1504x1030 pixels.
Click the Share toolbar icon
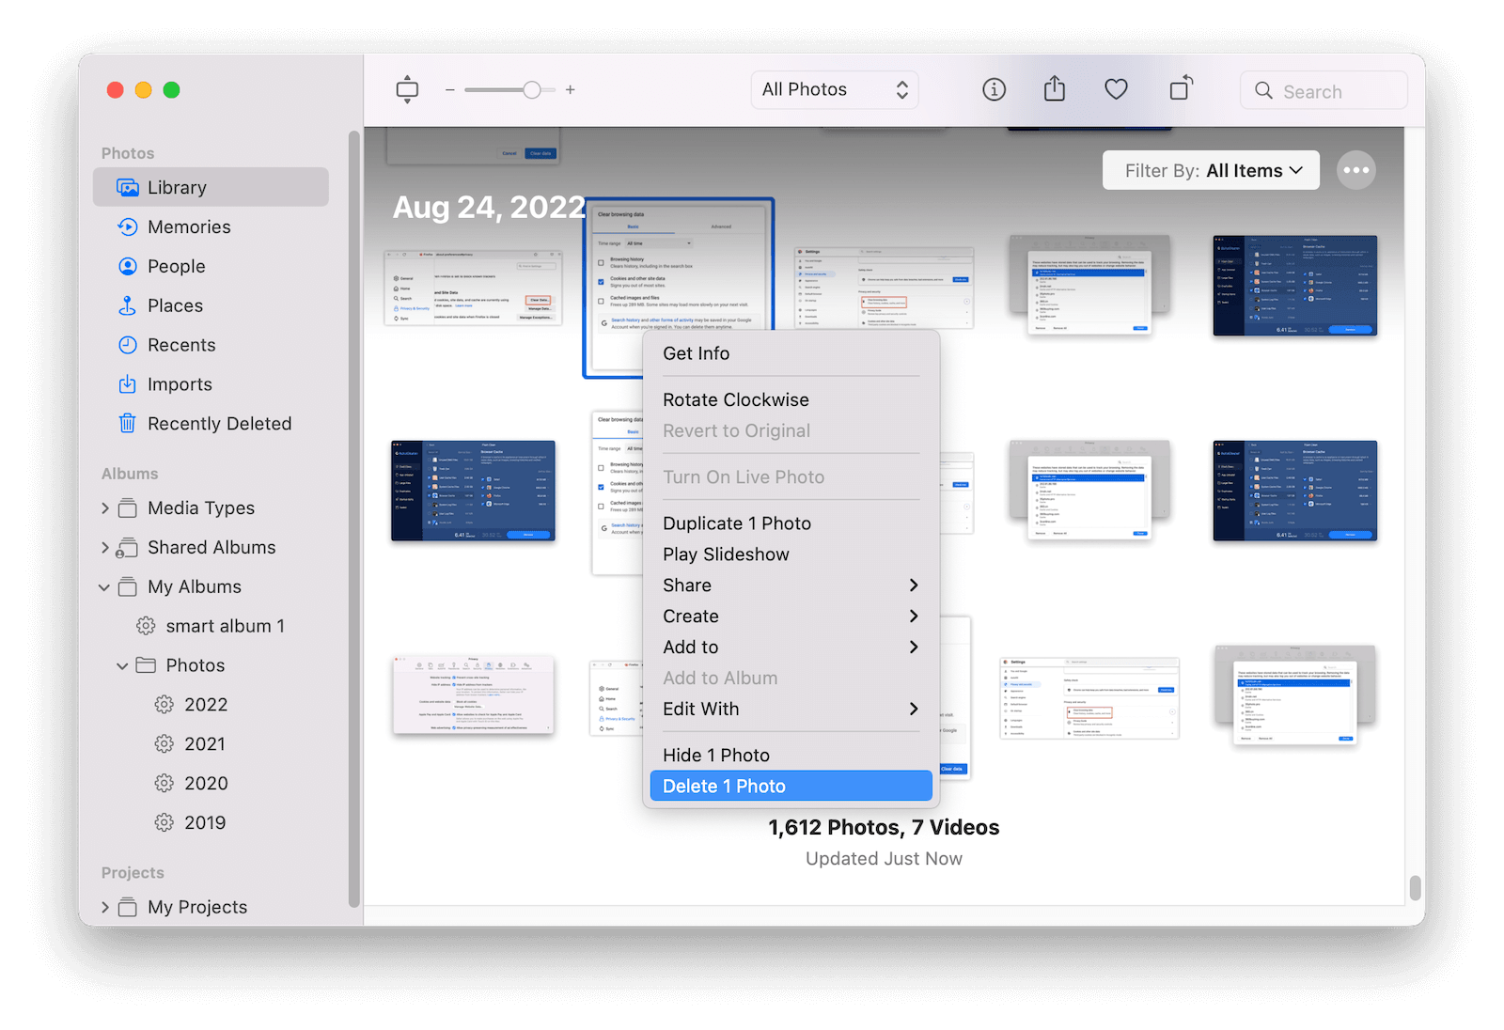click(1055, 89)
